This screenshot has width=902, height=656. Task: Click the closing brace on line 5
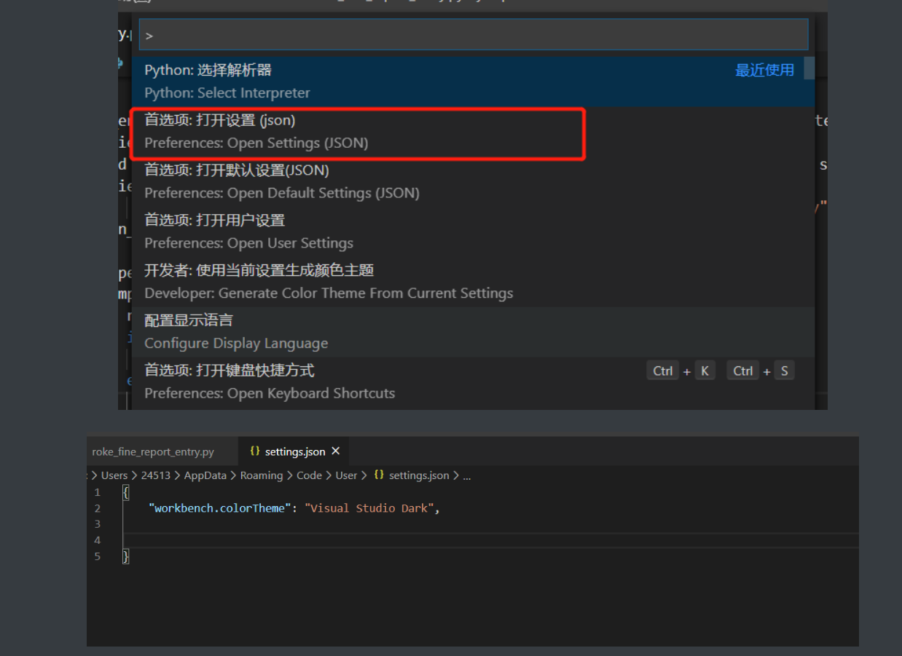tap(126, 556)
